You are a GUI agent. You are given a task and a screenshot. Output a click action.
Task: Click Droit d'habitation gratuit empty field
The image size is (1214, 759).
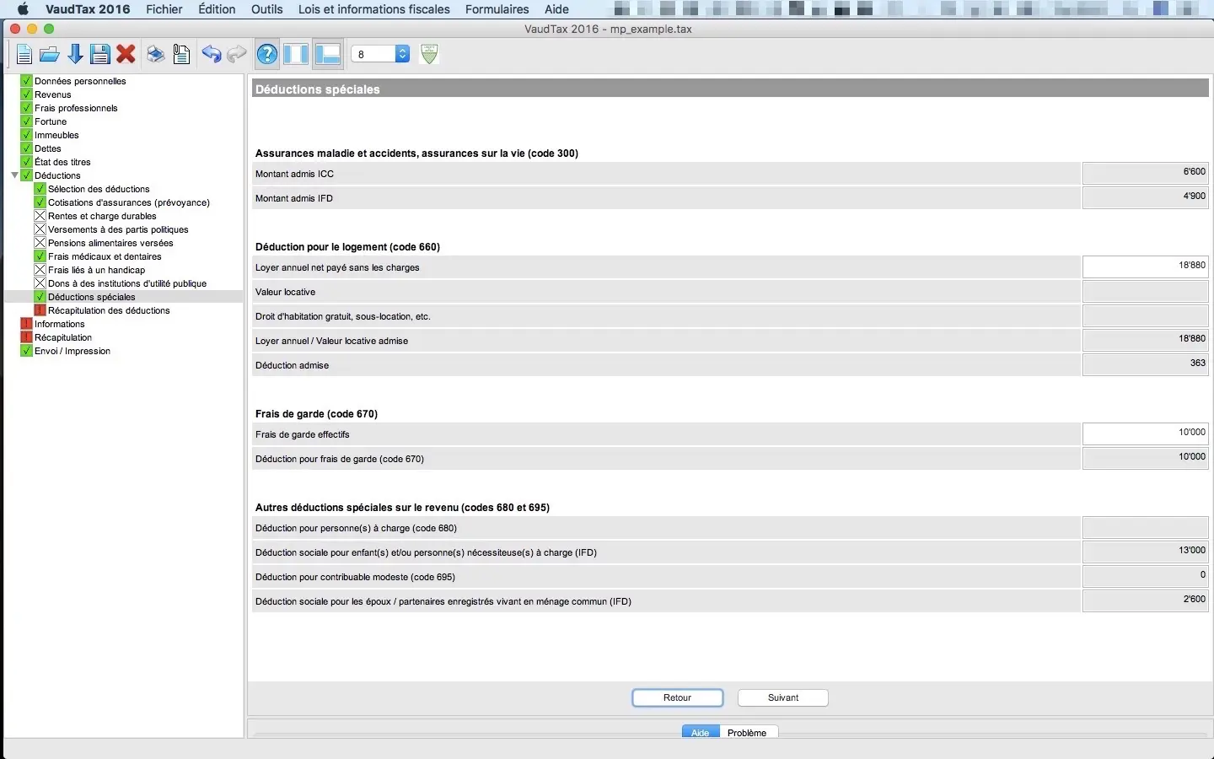pos(1146,315)
